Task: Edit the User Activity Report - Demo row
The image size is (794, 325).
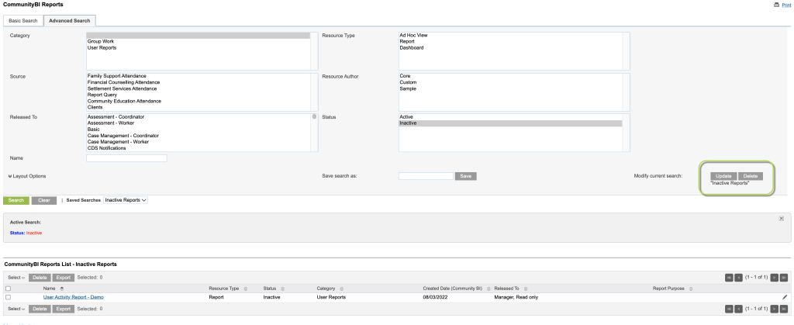Action: (785, 297)
